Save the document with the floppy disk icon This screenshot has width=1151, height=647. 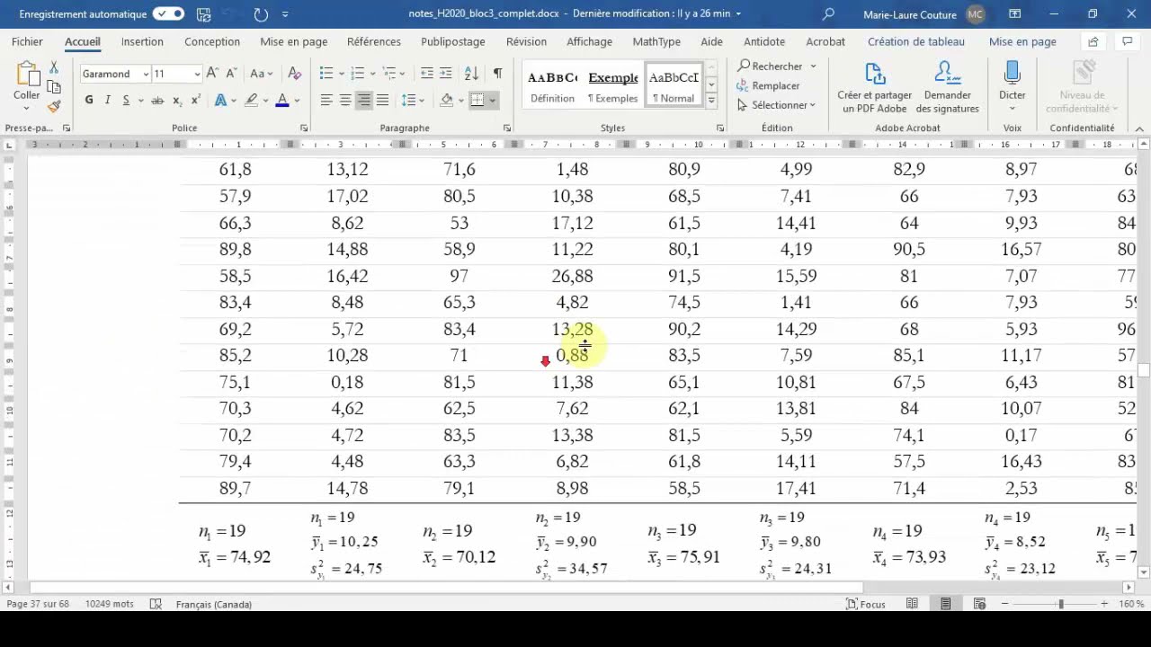pyautogui.click(x=204, y=14)
